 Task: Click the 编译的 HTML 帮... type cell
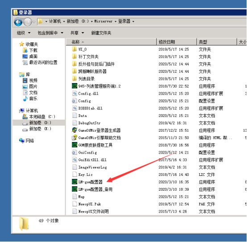(215, 138)
